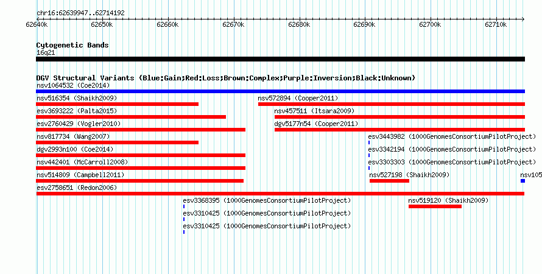Select the red bar under dgv2993n100
Screen dimensions: 542x274
pyautogui.click(x=141, y=155)
